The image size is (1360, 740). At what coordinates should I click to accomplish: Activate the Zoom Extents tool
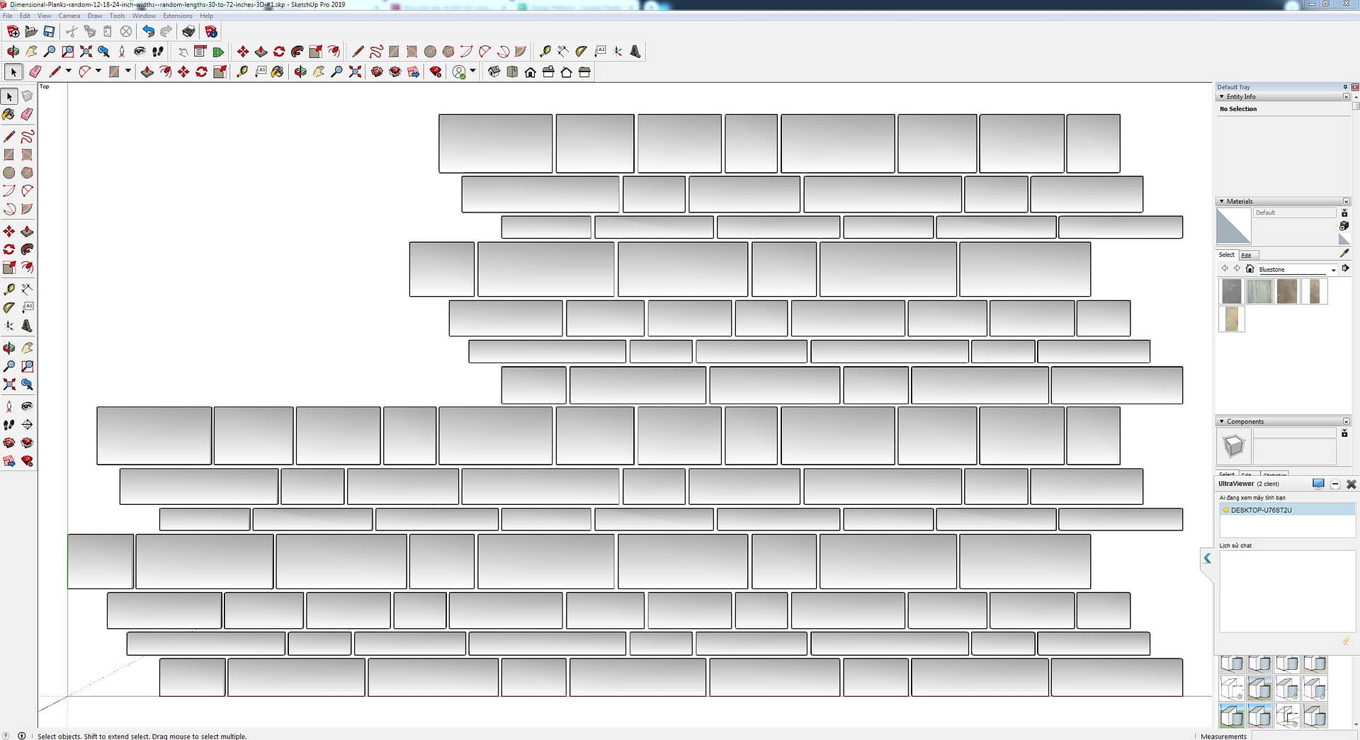point(86,52)
